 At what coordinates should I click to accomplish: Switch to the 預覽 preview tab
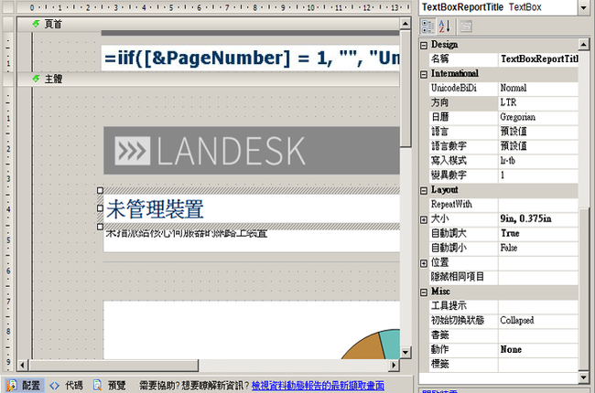tap(110, 386)
